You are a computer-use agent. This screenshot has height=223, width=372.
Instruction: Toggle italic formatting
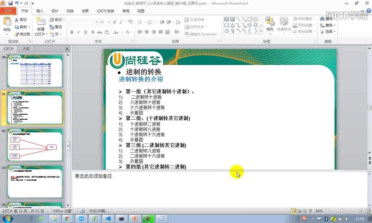(x=78, y=32)
